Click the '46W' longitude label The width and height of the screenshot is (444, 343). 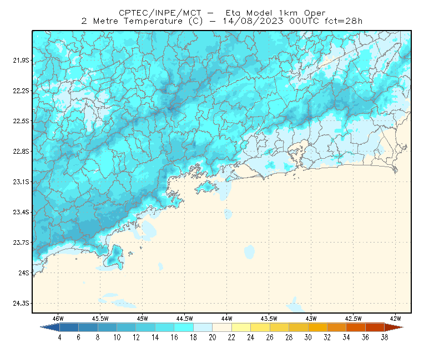click(58, 319)
